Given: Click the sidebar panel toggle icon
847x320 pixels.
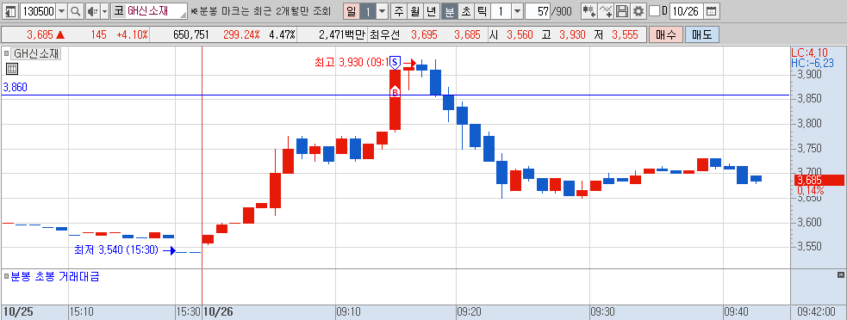Looking at the screenshot, I should tap(11, 11).
